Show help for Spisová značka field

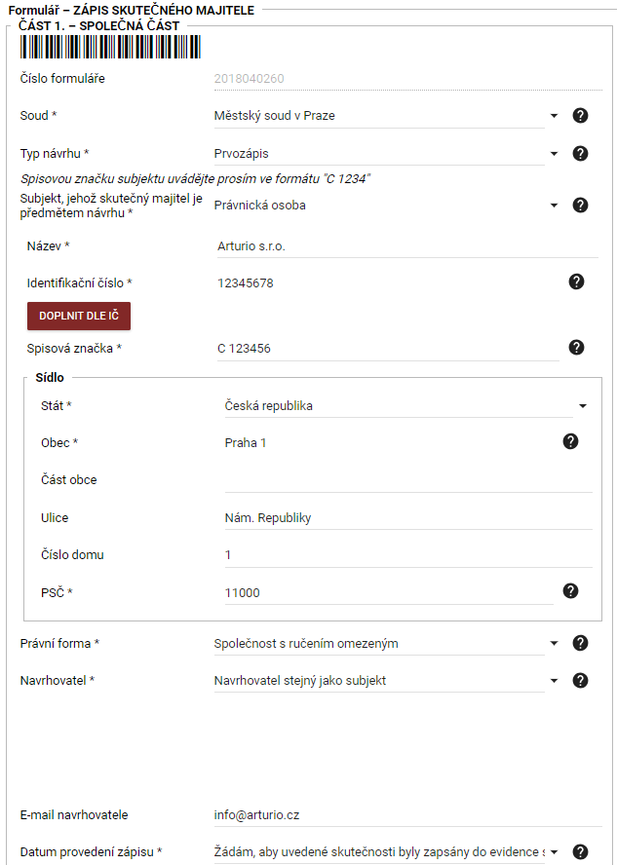(576, 348)
